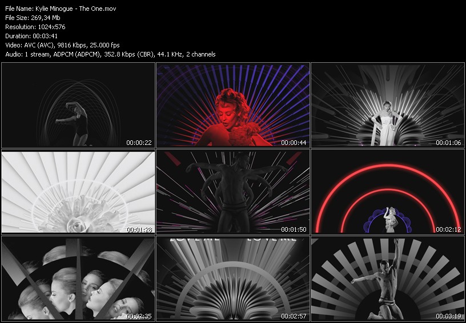Open the multi-armed male figure thumbnail
The height and width of the screenshot is (323, 466).
(x=233, y=192)
